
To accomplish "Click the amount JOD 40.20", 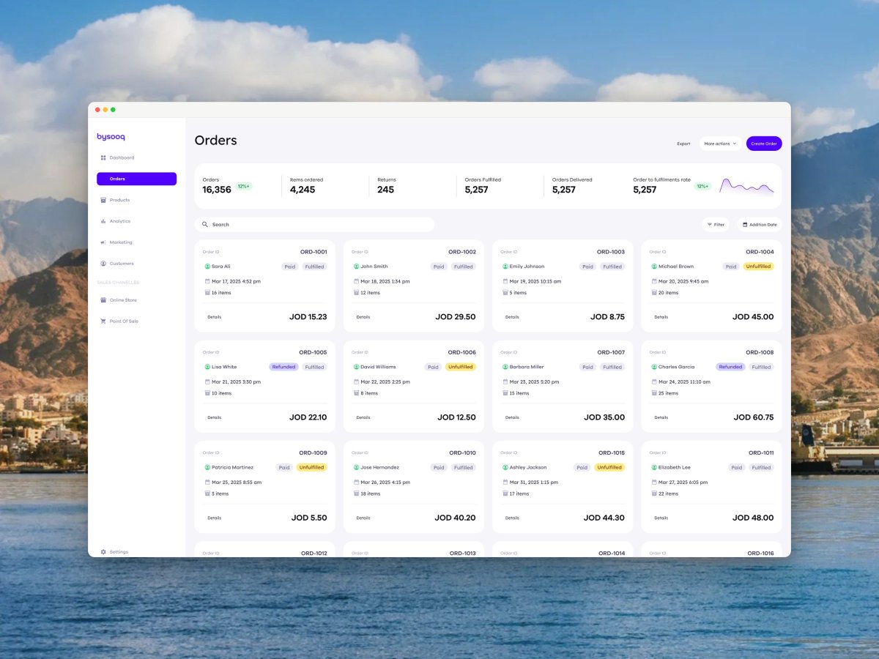I will coord(455,518).
